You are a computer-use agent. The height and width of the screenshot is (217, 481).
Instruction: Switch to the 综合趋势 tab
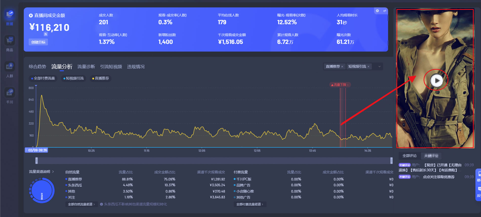point(37,67)
